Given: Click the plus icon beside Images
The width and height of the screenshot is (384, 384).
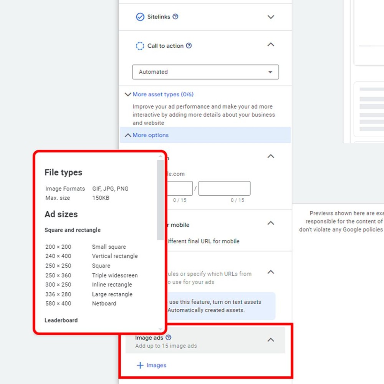Looking at the screenshot, I should click(140, 365).
